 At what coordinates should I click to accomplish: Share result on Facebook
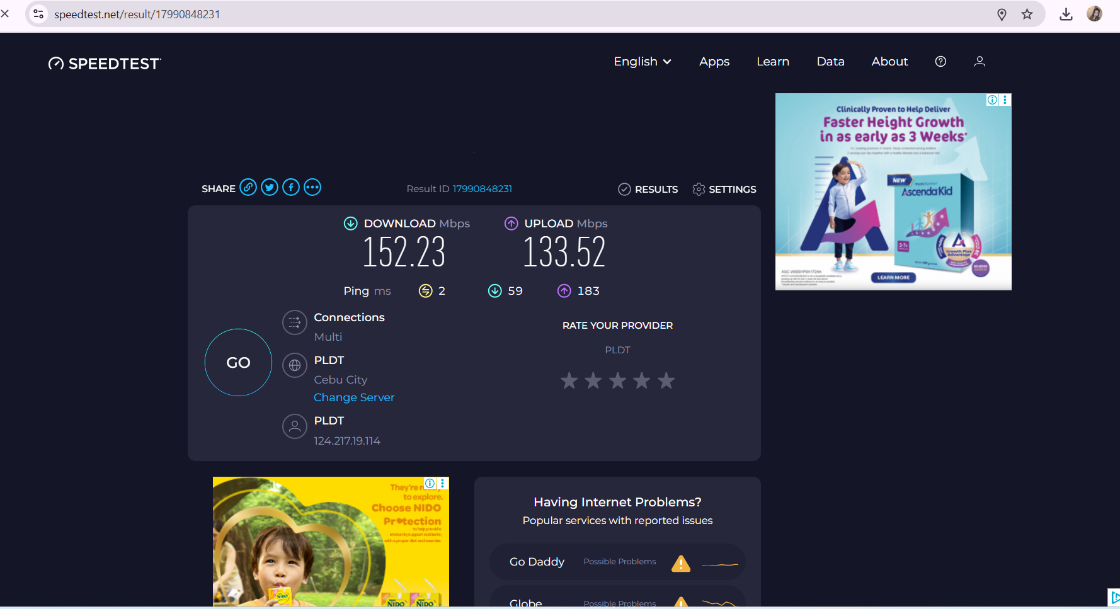pyautogui.click(x=291, y=187)
